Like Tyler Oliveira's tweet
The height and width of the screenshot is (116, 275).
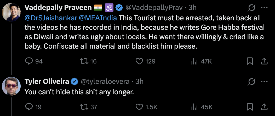[140, 107]
